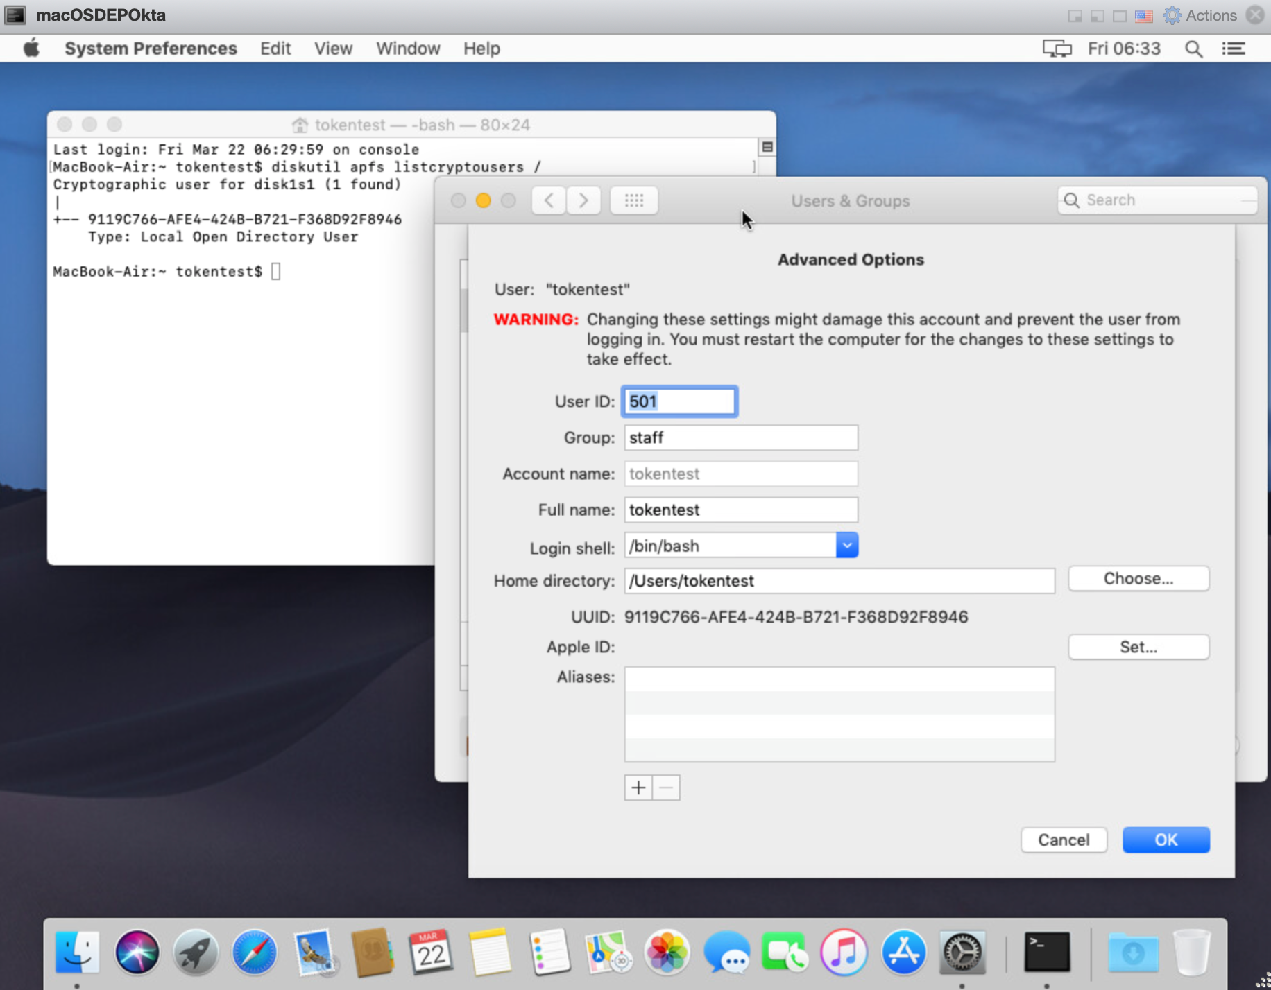
Task: Click the Account name field
Action: pyautogui.click(x=741, y=474)
